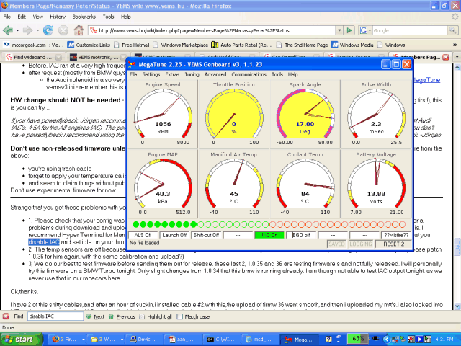Click EGO off status indicator
Image resolution: width=461 pixels, height=346 pixels.
(x=301, y=235)
